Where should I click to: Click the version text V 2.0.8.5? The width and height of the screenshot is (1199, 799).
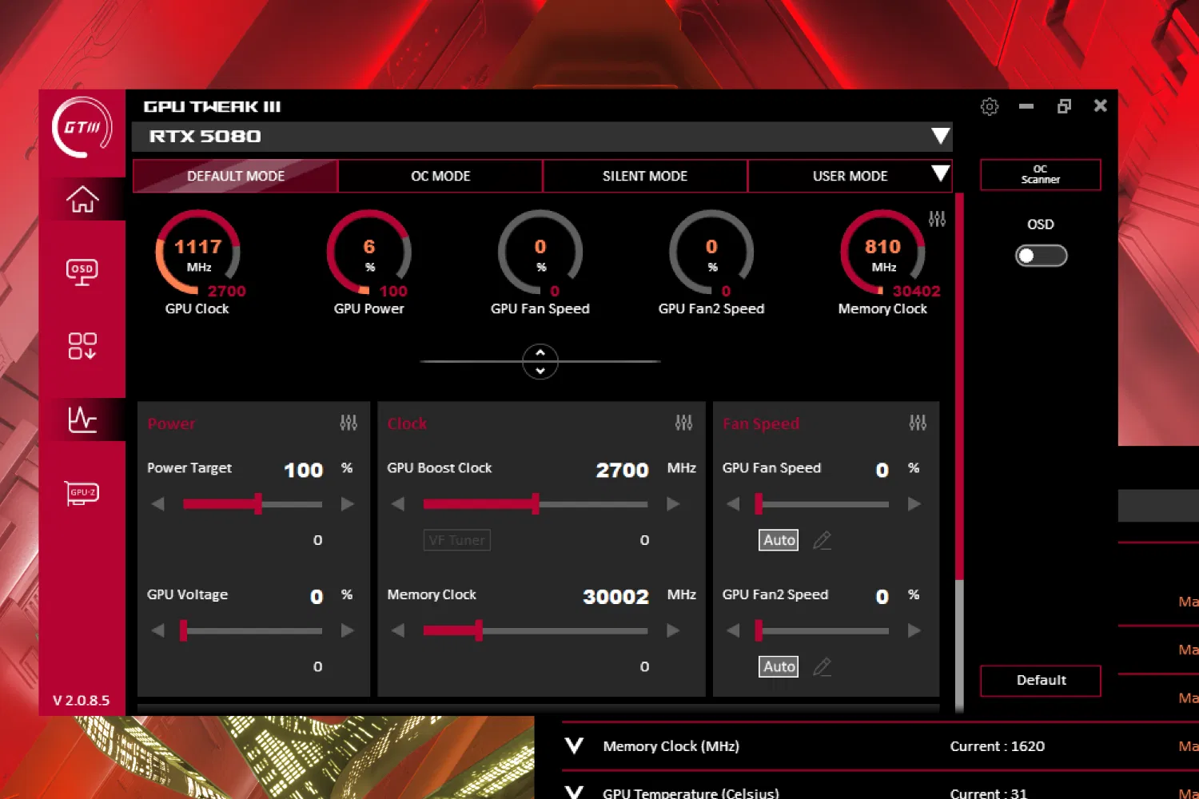tap(82, 701)
